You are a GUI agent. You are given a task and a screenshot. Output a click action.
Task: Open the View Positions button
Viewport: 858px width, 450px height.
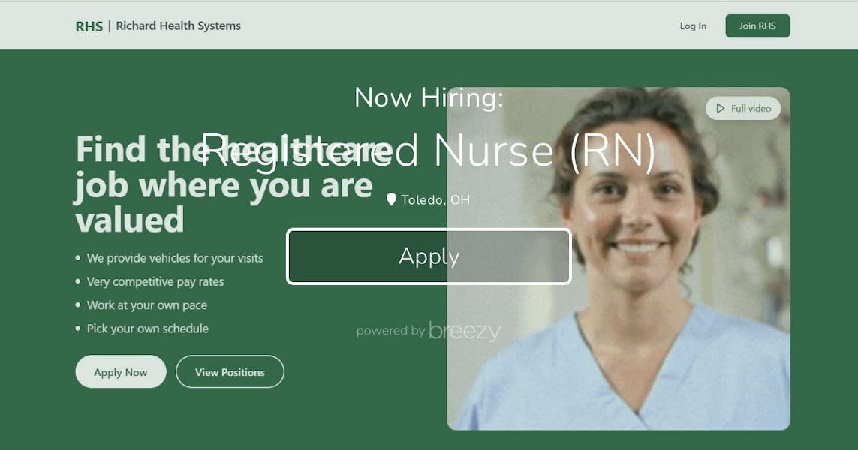(230, 372)
